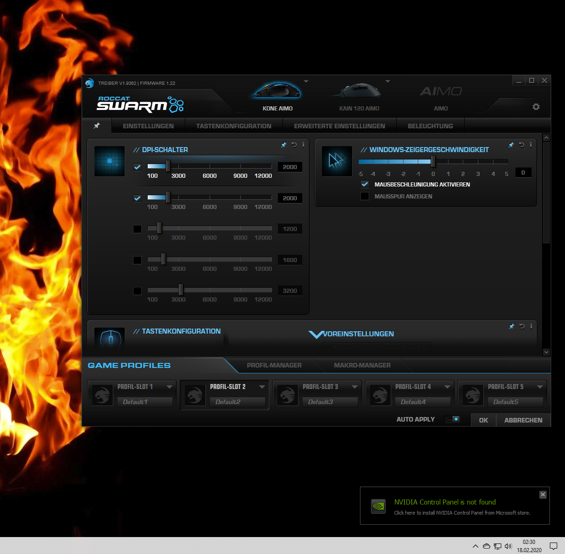Expand the Profil-Slot 3 dropdown arrow
The image size is (565, 554).
(355, 387)
